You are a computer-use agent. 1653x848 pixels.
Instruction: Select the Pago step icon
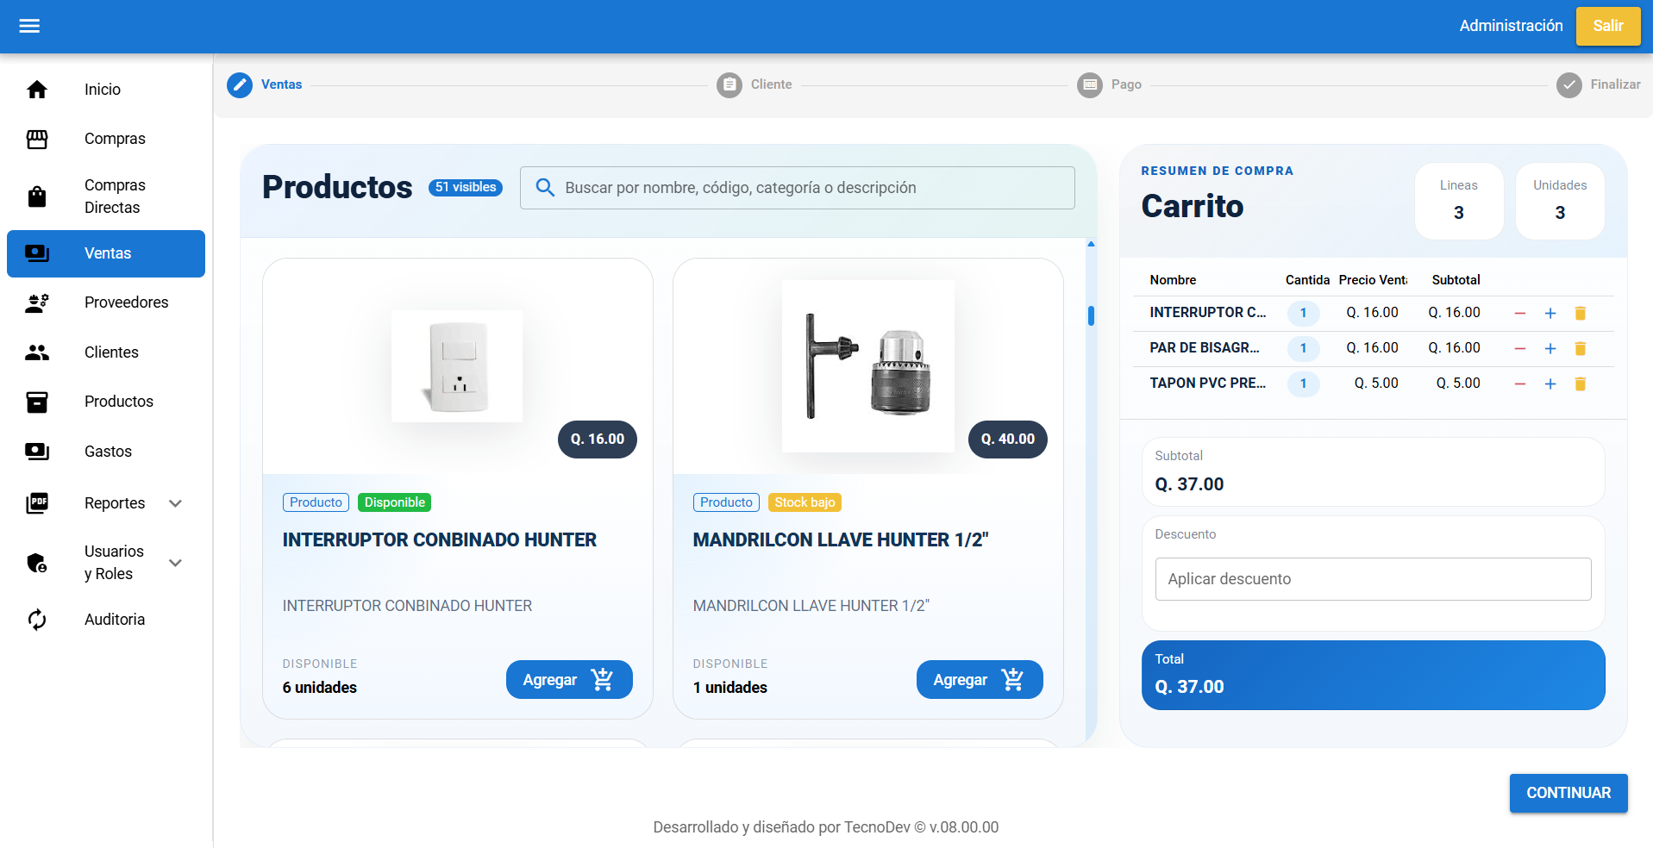tap(1090, 84)
